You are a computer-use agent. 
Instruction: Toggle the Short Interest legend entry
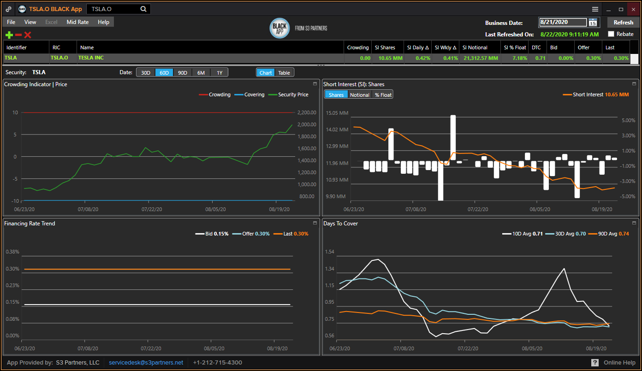(596, 94)
